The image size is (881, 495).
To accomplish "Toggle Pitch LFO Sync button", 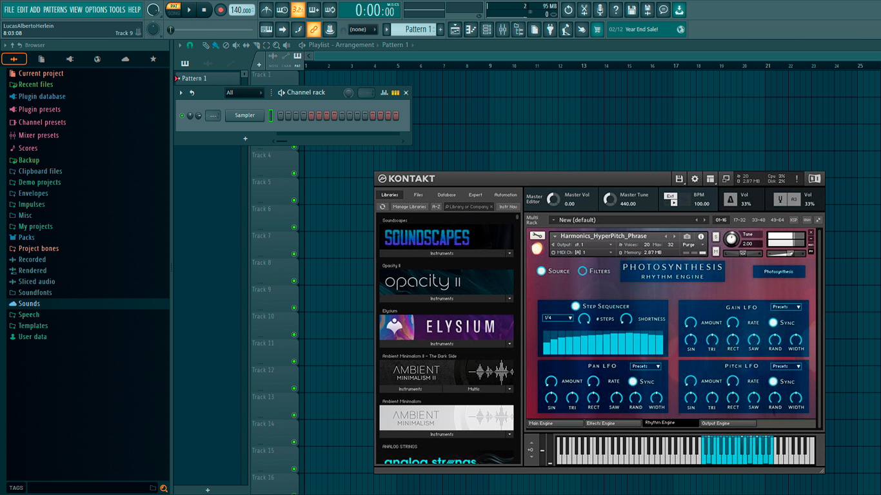I will coord(773,382).
